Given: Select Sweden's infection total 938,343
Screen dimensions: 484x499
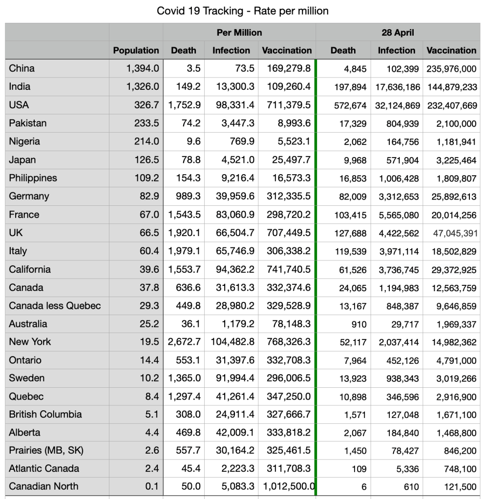Looking at the screenshot, I should tap(400, 379).
